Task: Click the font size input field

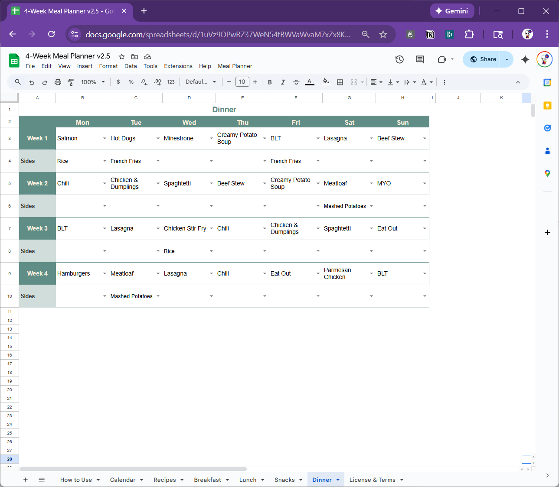Action: (242, 82)
